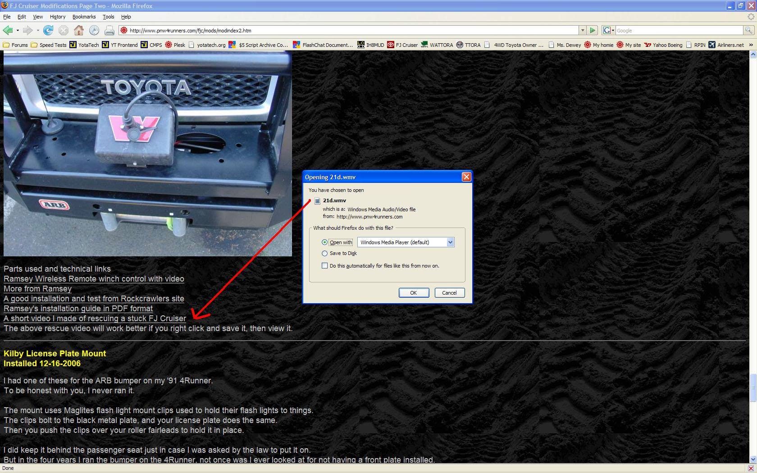Viewport: 757px width, 473px height.
Task: Open the 4WD Toyota Owner bookmark
Action: 515,45
